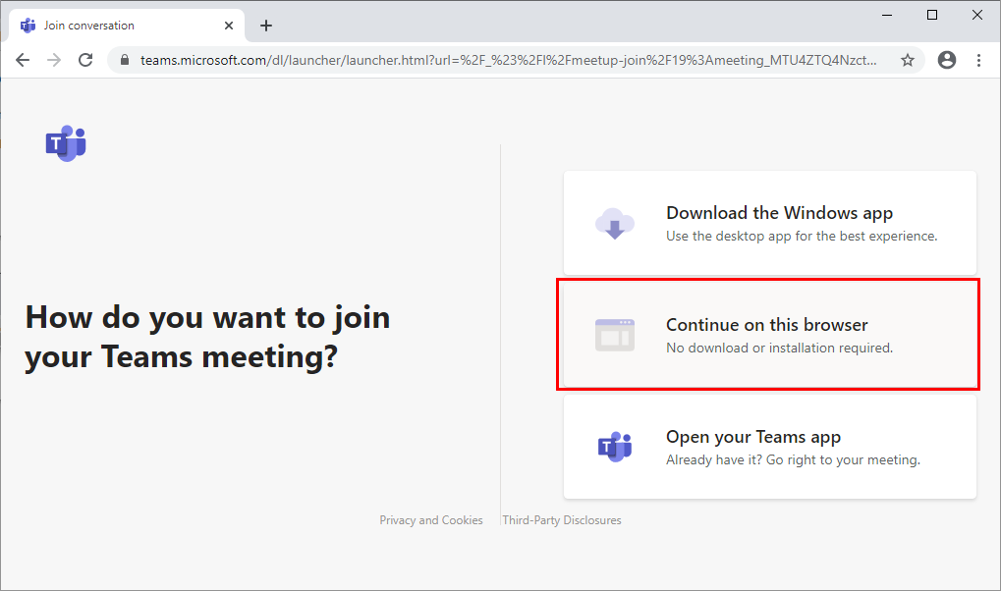Reload the Teams launcher page
Viewport: 1001px width, 591px height.
pyautogui.click(x=85, y=60)
